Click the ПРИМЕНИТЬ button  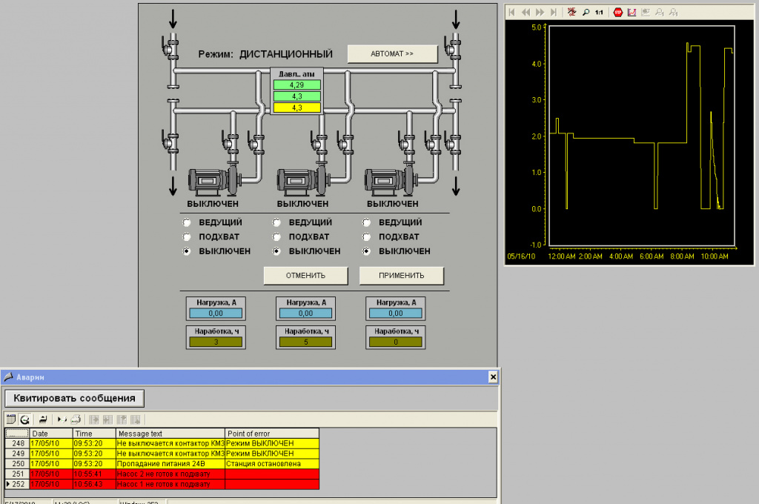401,276
